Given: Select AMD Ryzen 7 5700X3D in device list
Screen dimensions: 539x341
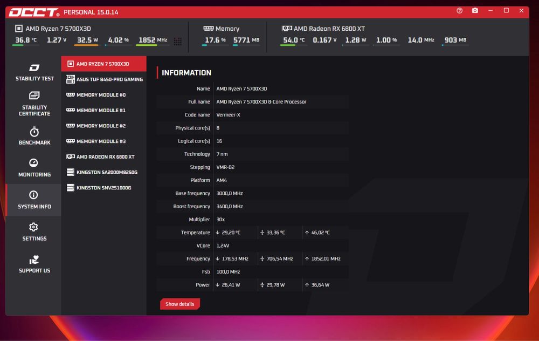Looking at the screenshot, I should 103,64.
